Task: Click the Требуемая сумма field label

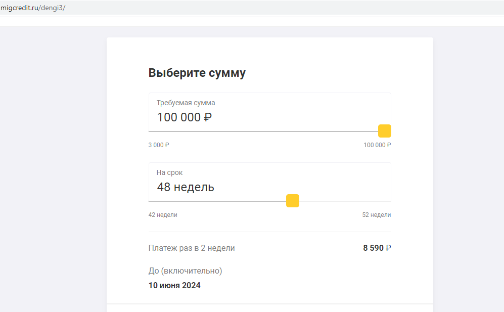Action: point(186,103)
